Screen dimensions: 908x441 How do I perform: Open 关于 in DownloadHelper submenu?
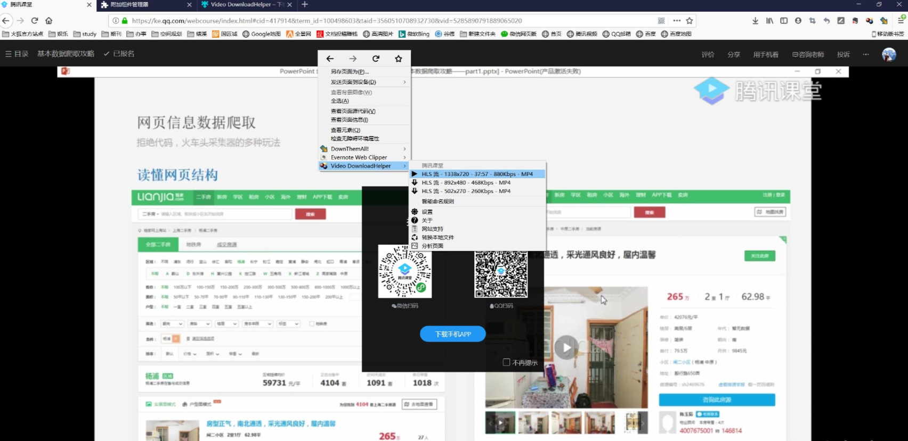[477, 220]
